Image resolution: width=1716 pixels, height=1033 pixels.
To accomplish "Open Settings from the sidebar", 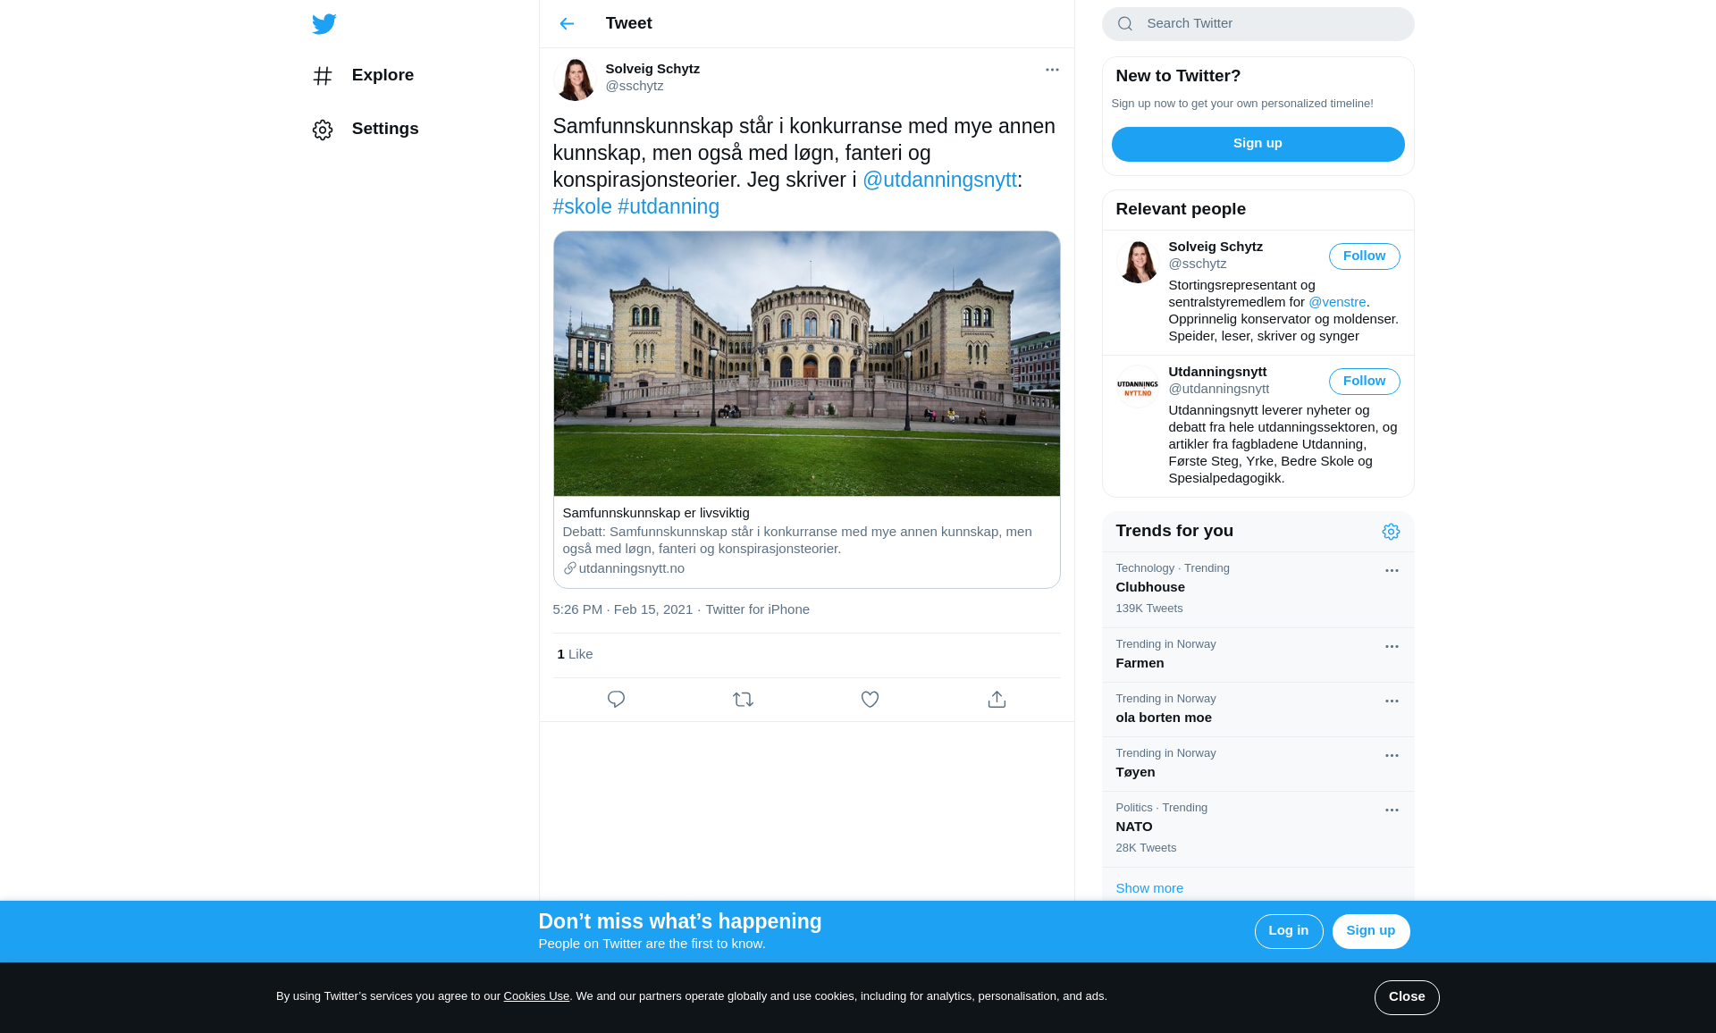I will pos(366,130).
